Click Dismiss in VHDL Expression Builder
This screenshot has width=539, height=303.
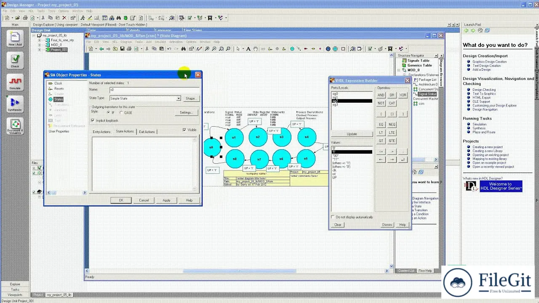(x=387, y=225)
